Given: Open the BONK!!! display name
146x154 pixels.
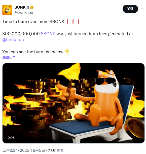Looking at the screenshot, I should coord(22,7).
